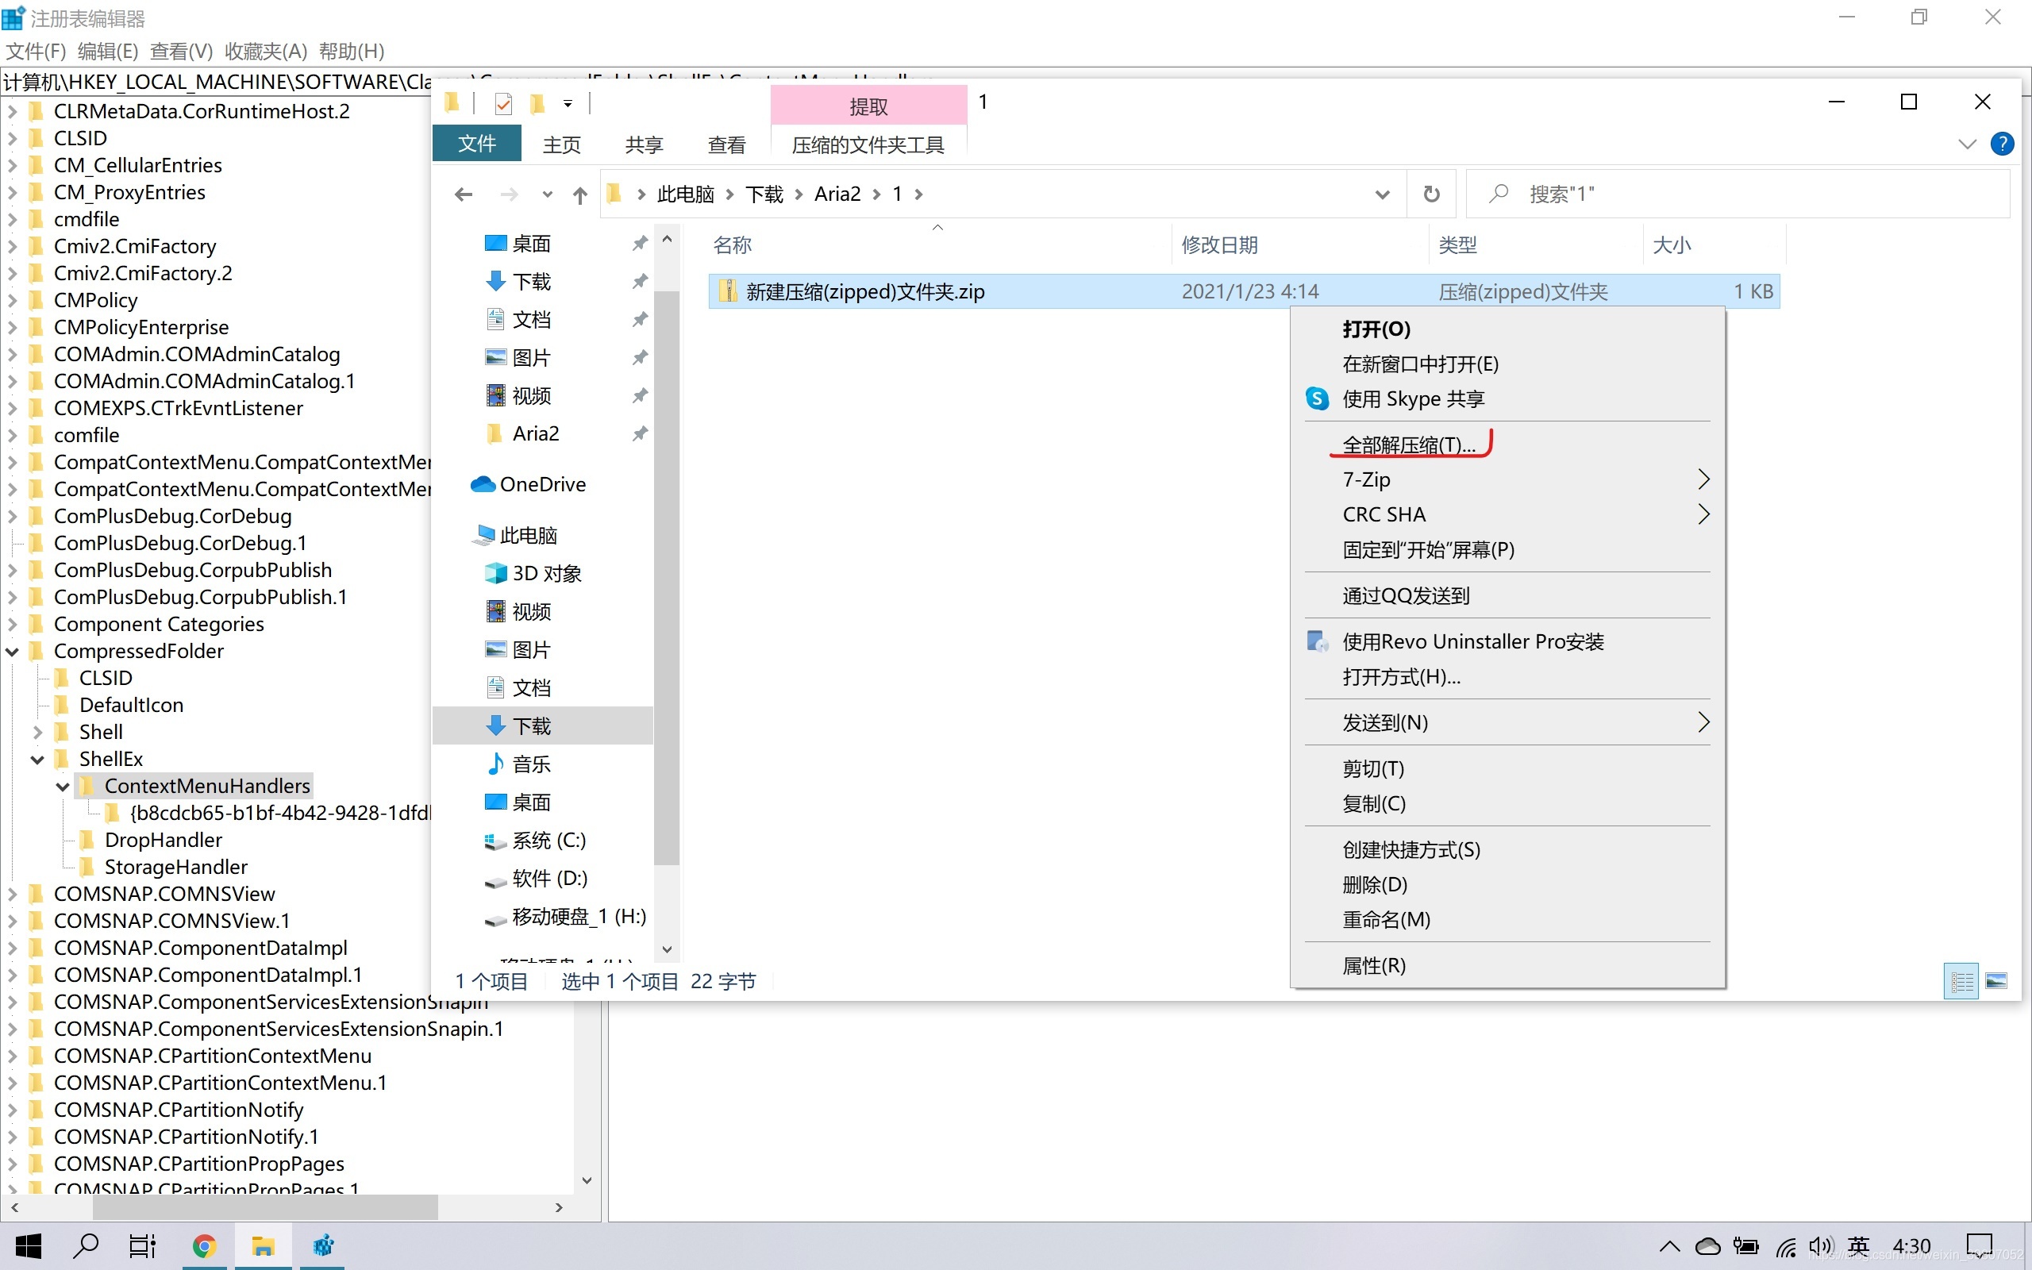This screenshot has height=1270, width=2032.
Task: Click the Revo Uninstaller Pro install icon
Action: [1317, 641]
